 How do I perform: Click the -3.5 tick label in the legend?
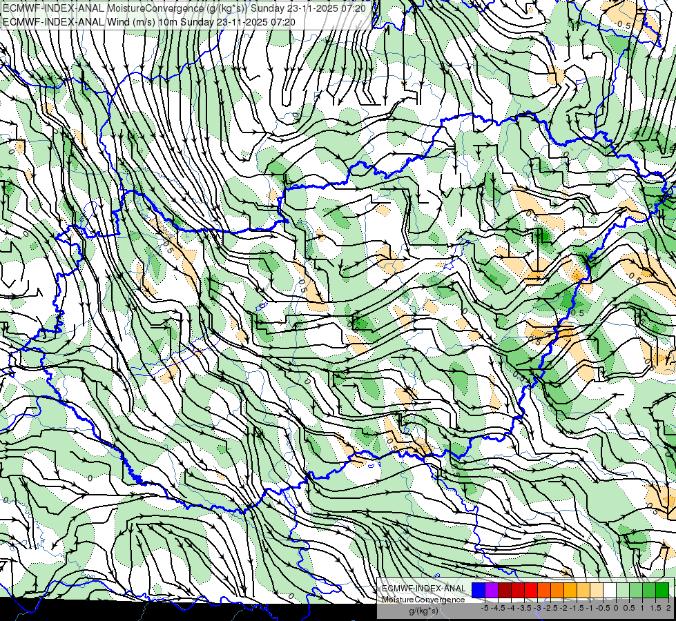(x=524, y=608)
